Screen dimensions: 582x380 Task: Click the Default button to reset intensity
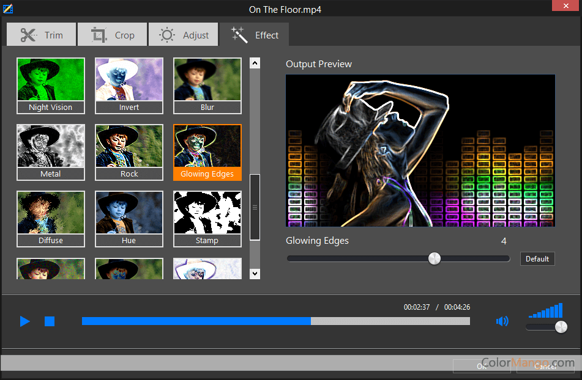(537, 258)
